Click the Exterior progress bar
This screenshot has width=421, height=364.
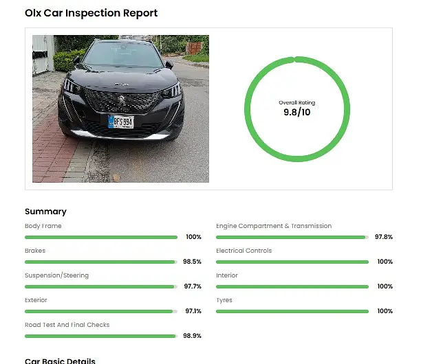[x=101, y=311]
